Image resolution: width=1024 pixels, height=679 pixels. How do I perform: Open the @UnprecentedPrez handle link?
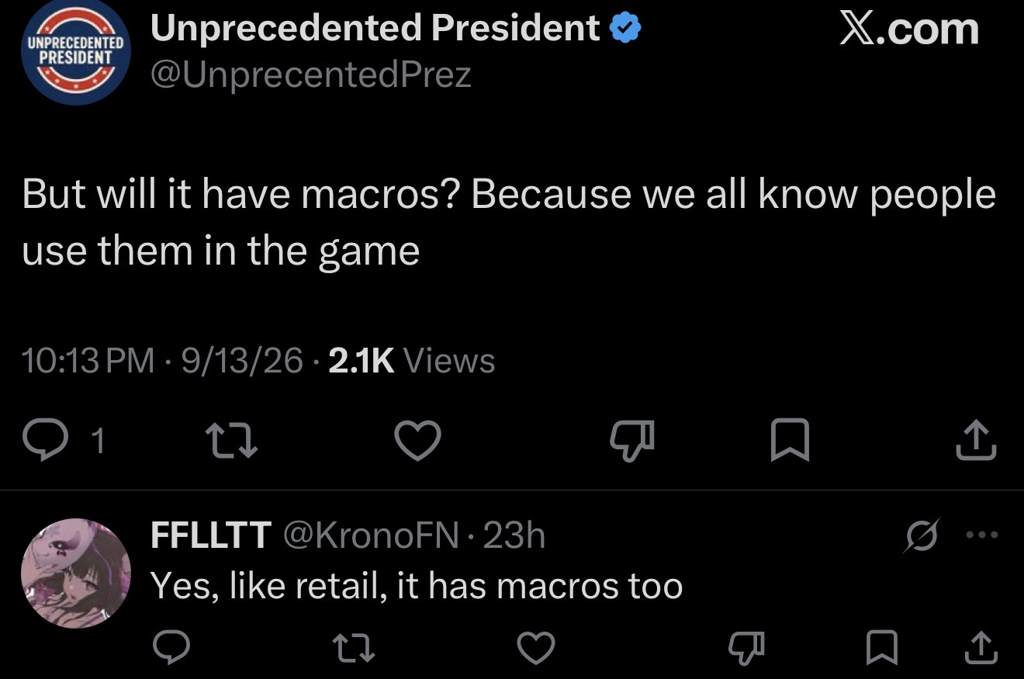pyautogui.click(x=310, y=74)
